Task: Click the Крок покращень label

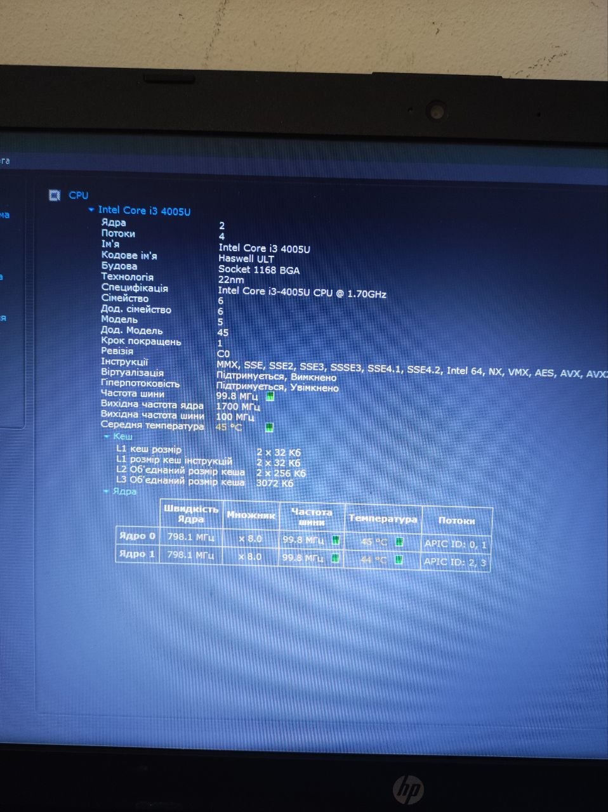Action: (x=141, y=341)
